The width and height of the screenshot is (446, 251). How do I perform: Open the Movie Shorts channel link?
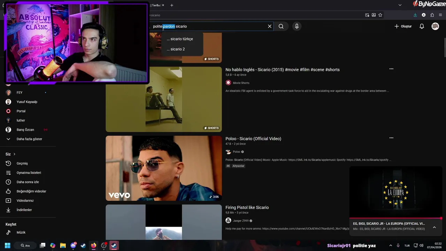[x=241, y=83]
